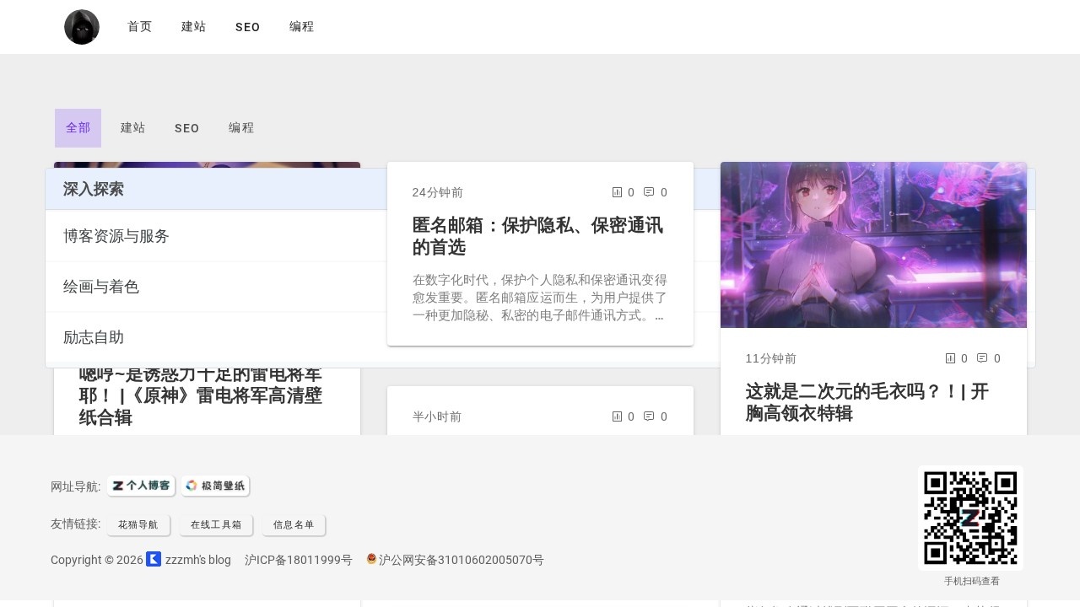Open the 建站 top navigation item

194,27
